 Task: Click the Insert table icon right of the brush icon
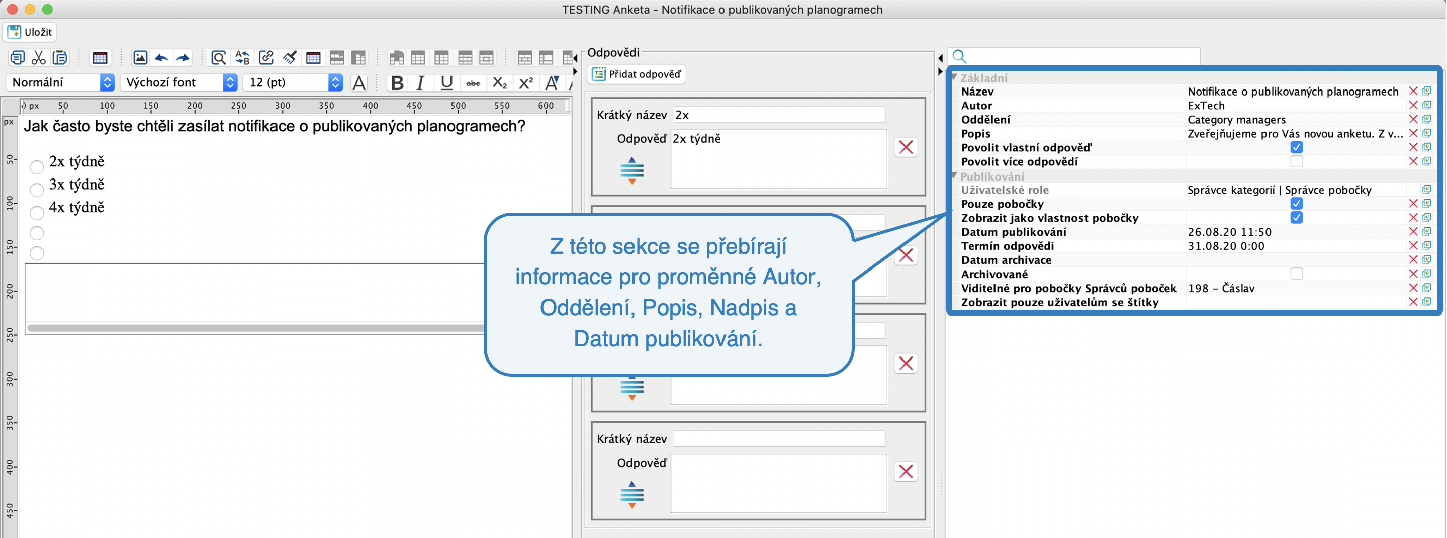pos(313,58)
